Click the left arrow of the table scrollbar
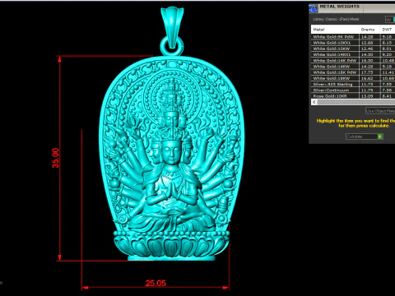This screenshot has height=296, width=395. point(314,102)
